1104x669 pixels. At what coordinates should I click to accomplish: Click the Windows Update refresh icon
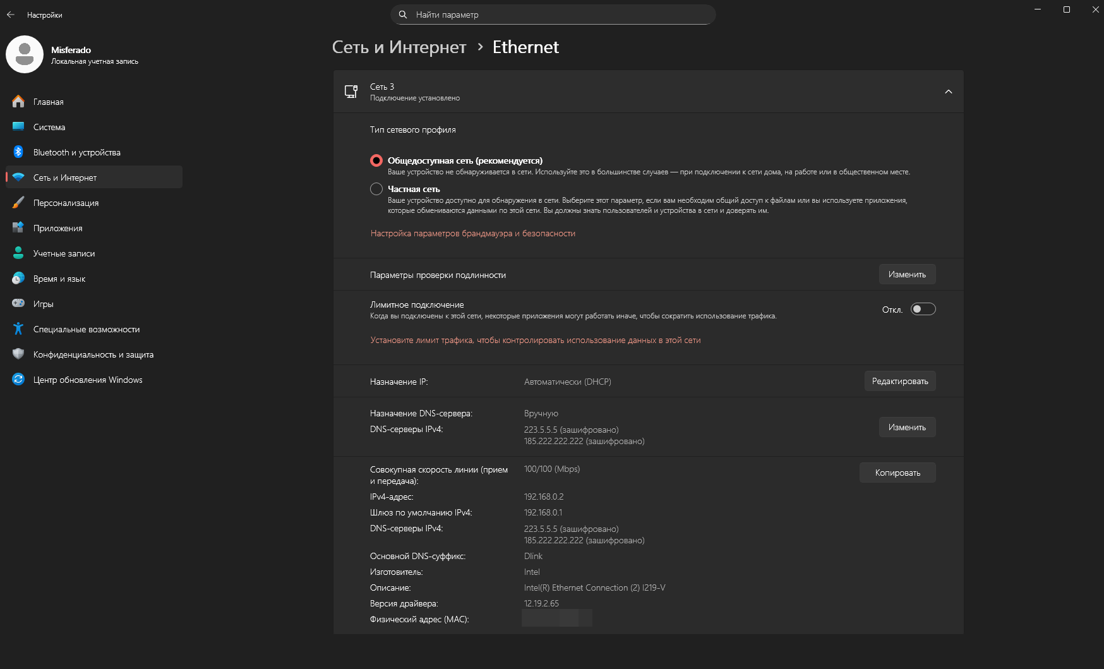point(18,380)
